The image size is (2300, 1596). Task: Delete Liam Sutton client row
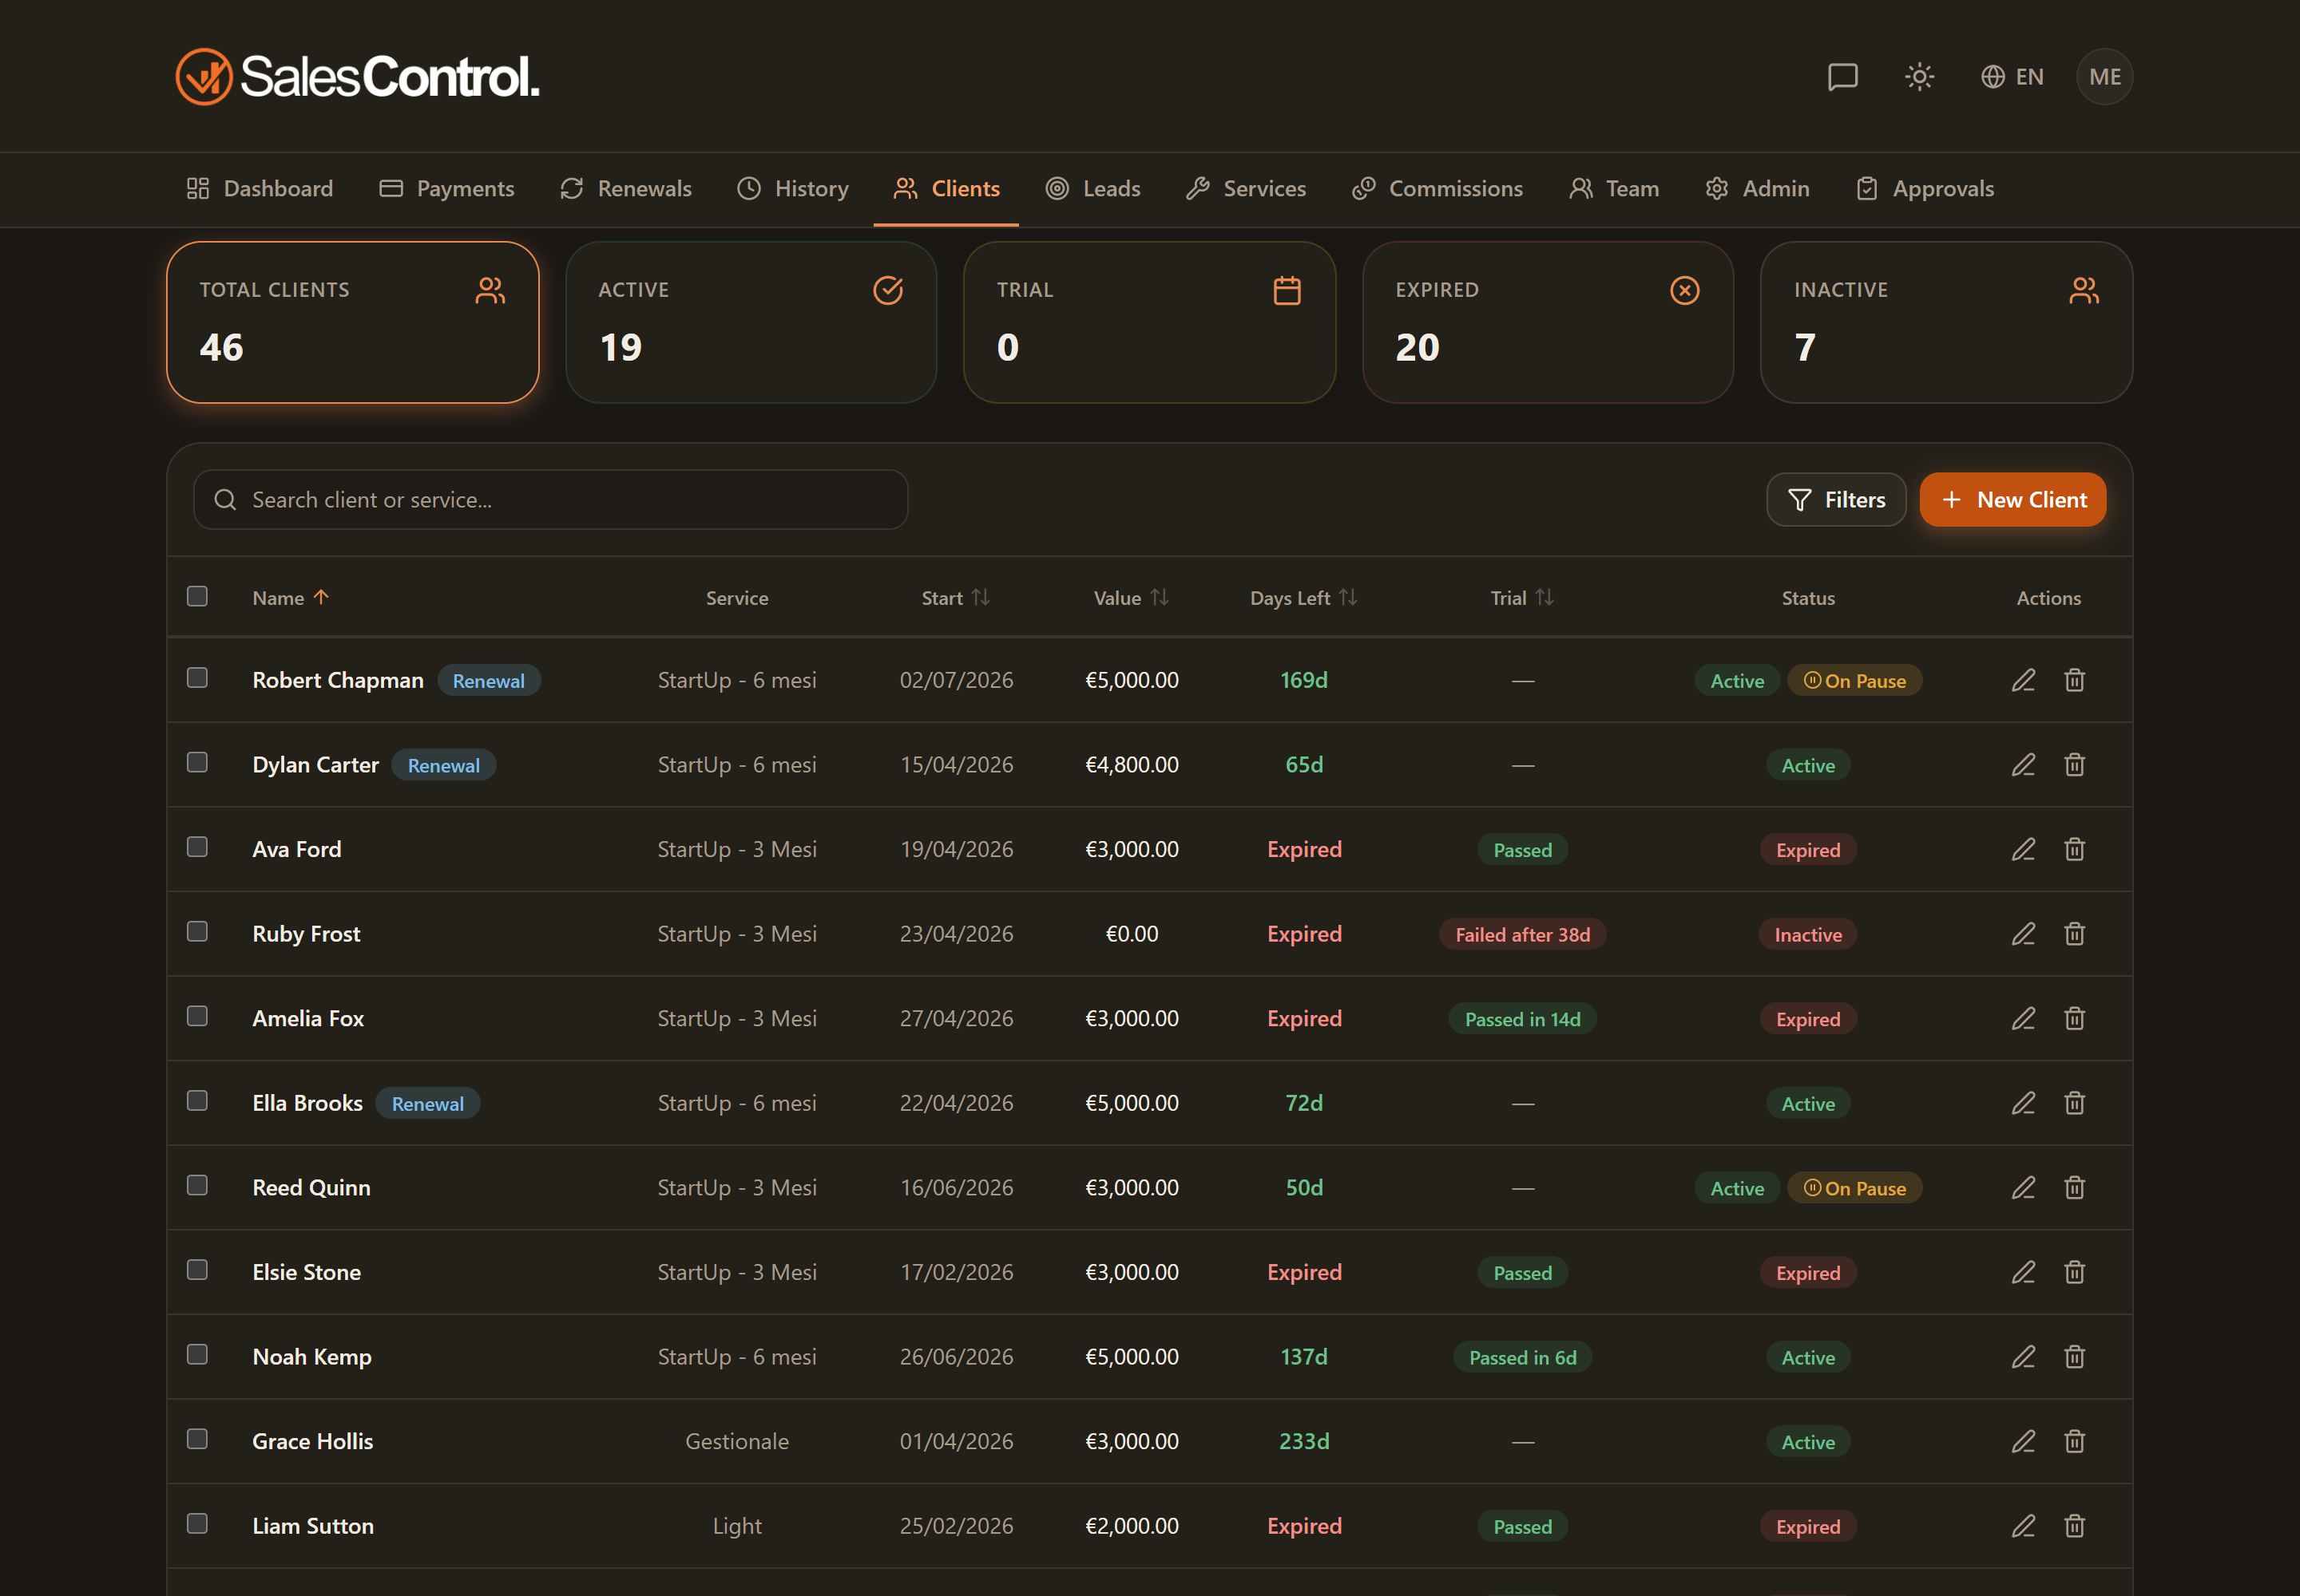2074,1526
